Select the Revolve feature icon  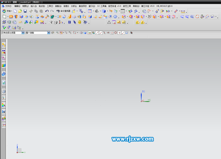click(x=16, y=17)
